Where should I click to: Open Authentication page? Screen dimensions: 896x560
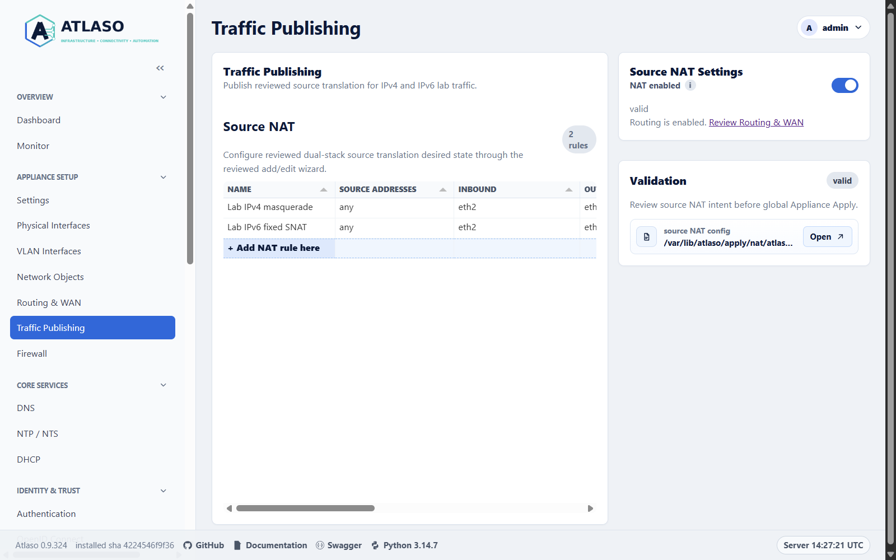92,514
